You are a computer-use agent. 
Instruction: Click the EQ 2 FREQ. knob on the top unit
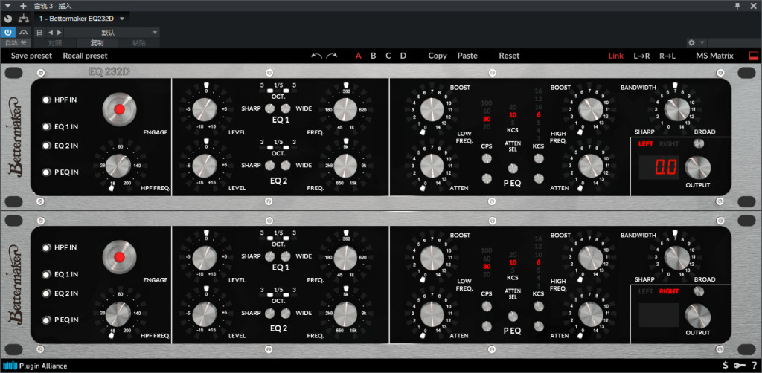pos(347,166)
